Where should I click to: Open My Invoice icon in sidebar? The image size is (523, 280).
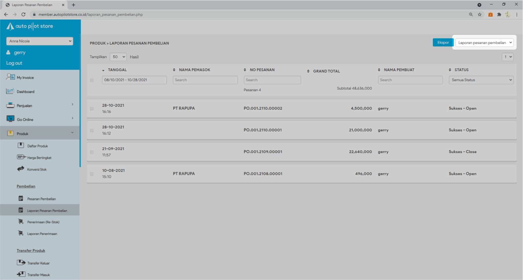coord(10,77)
